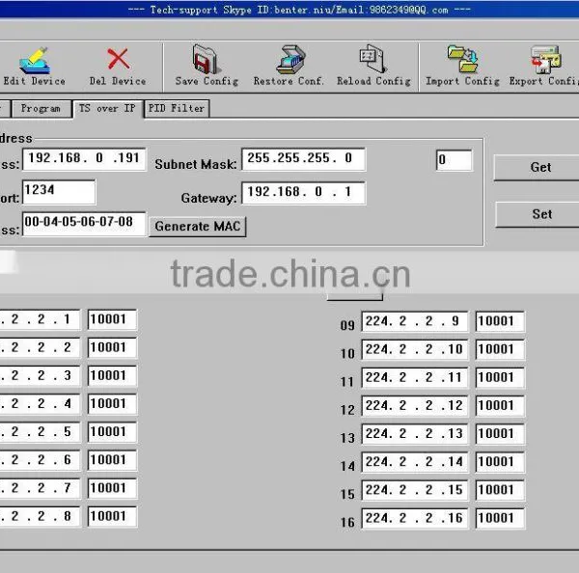
Task: Click left column IP field ending .2.2.8
Action: (x=40, y=516)
